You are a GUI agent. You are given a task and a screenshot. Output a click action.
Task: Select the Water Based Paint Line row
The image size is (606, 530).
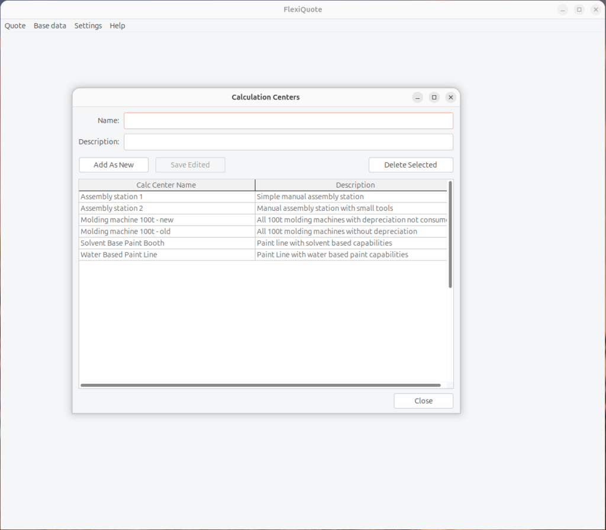point(166,255)
